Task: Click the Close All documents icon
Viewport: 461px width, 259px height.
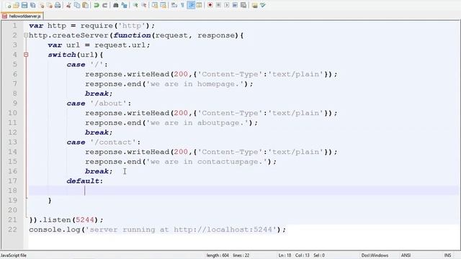Action: (x=50, y=5)
